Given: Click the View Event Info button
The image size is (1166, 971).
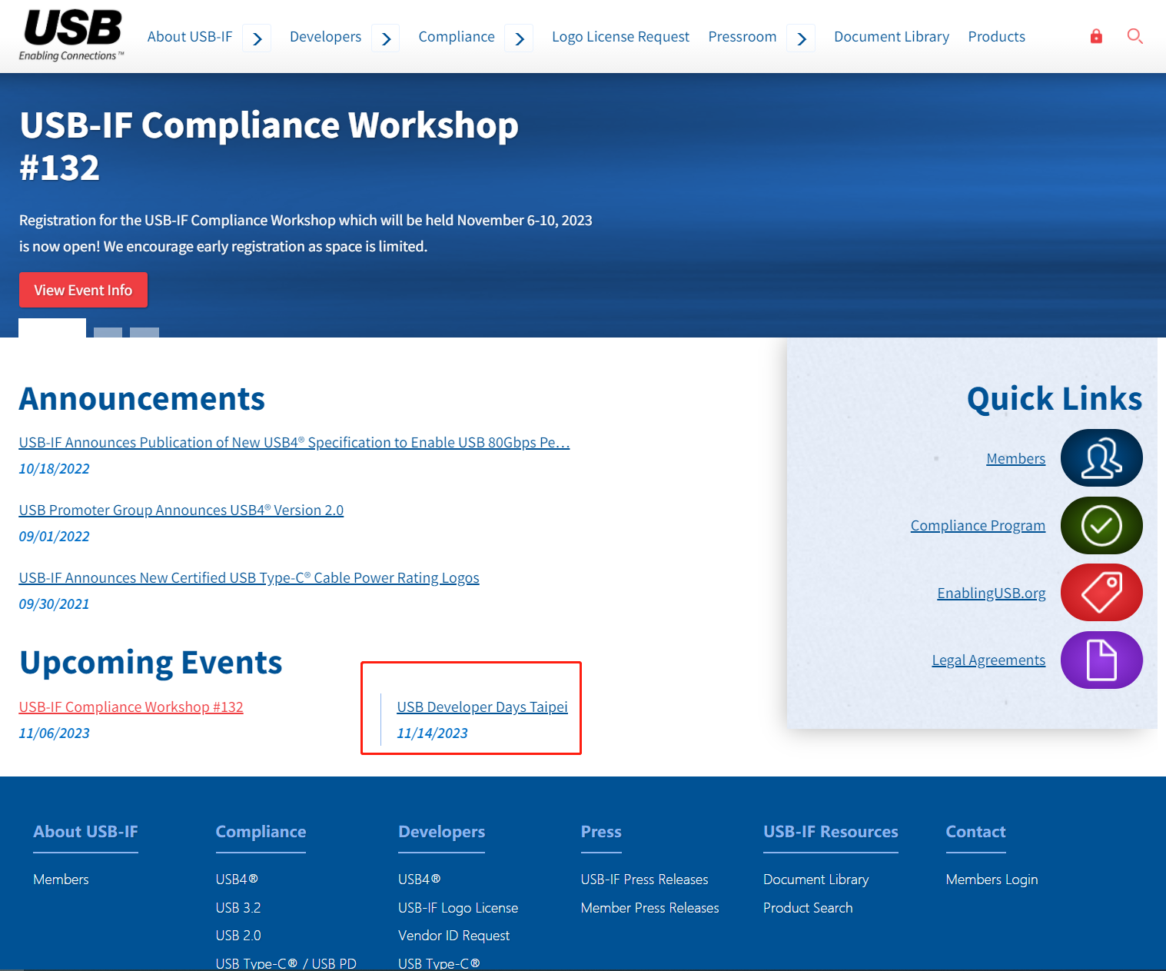Looking at the screenshot, I should [x=83, y=290].
